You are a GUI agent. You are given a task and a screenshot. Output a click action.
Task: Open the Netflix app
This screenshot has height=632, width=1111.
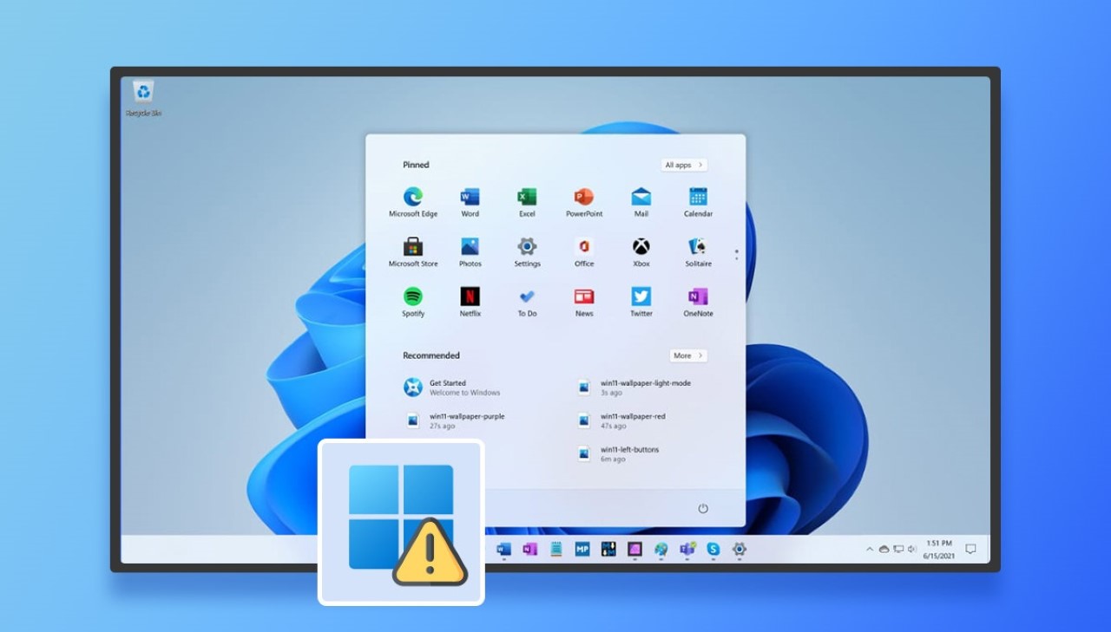click(x=470, y=298)
